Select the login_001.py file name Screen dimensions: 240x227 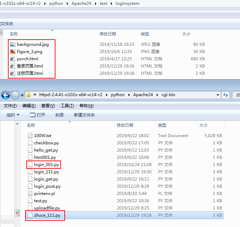(46, 165)
